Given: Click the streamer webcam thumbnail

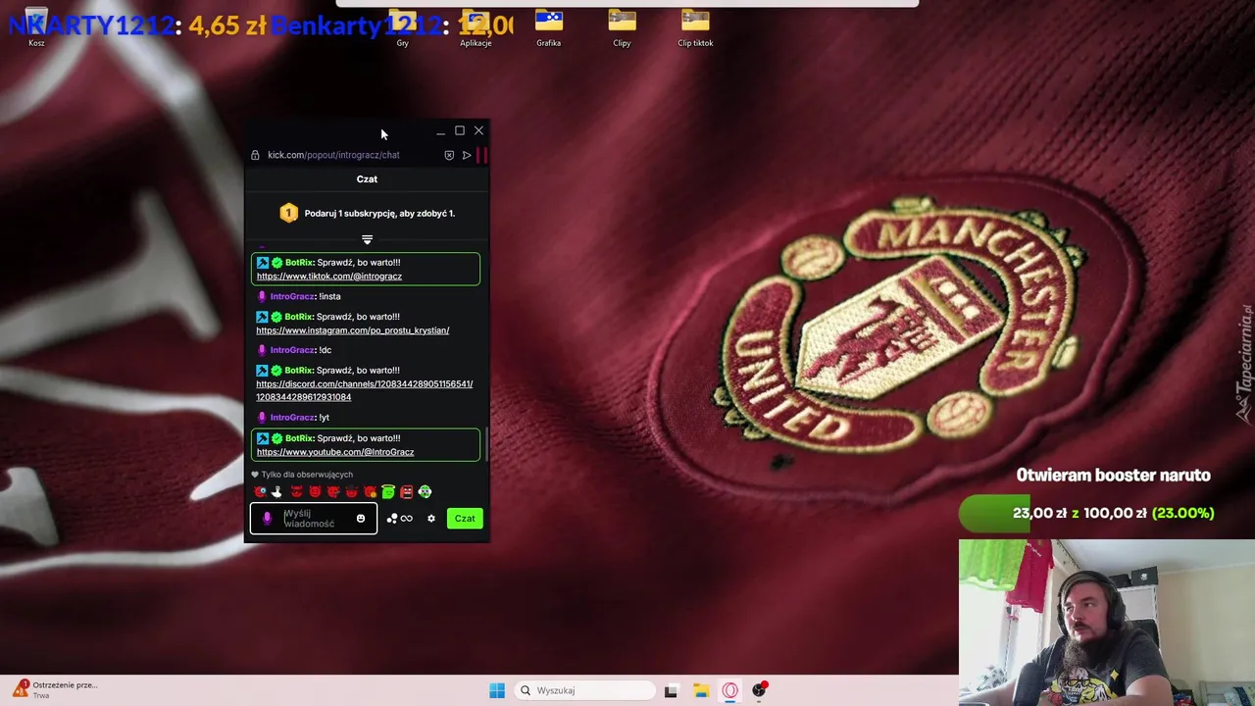Looking at the screenshot, I should click(1107, 623).
